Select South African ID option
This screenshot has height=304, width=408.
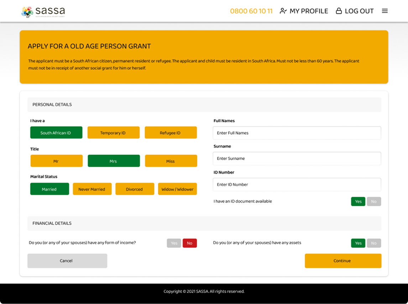(56, 133)
